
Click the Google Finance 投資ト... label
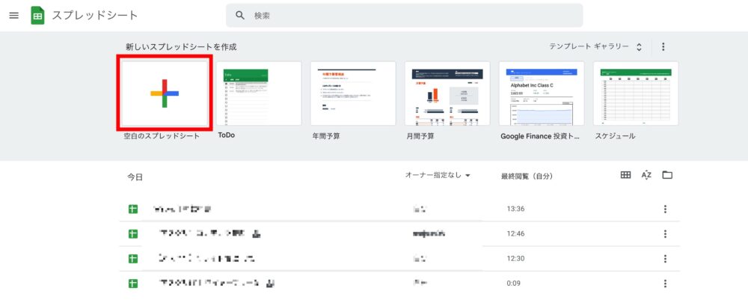click(x=540, y=136)
